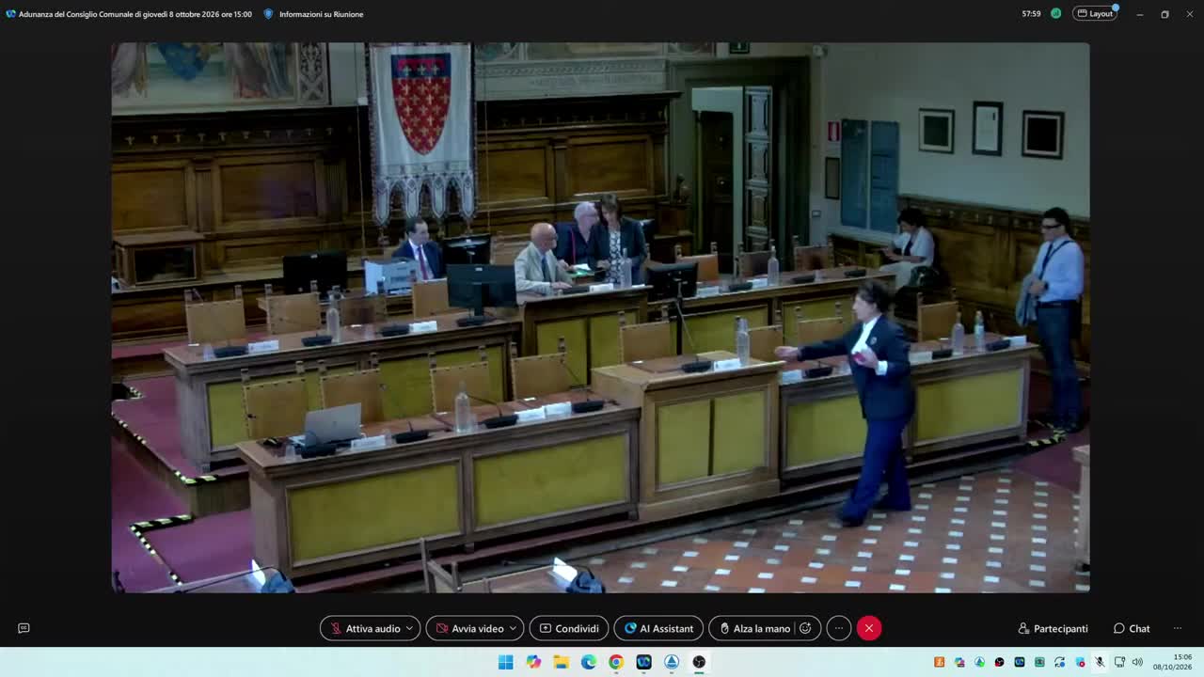Open the emoji reactions icon
This screenshot has height=677, width=1204.
click(x=806, y=628)
